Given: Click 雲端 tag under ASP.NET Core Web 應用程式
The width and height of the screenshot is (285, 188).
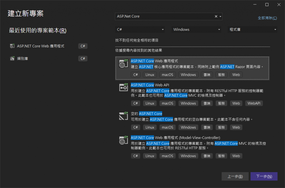Looking at the screenshot, I should (x=207, y=75).
